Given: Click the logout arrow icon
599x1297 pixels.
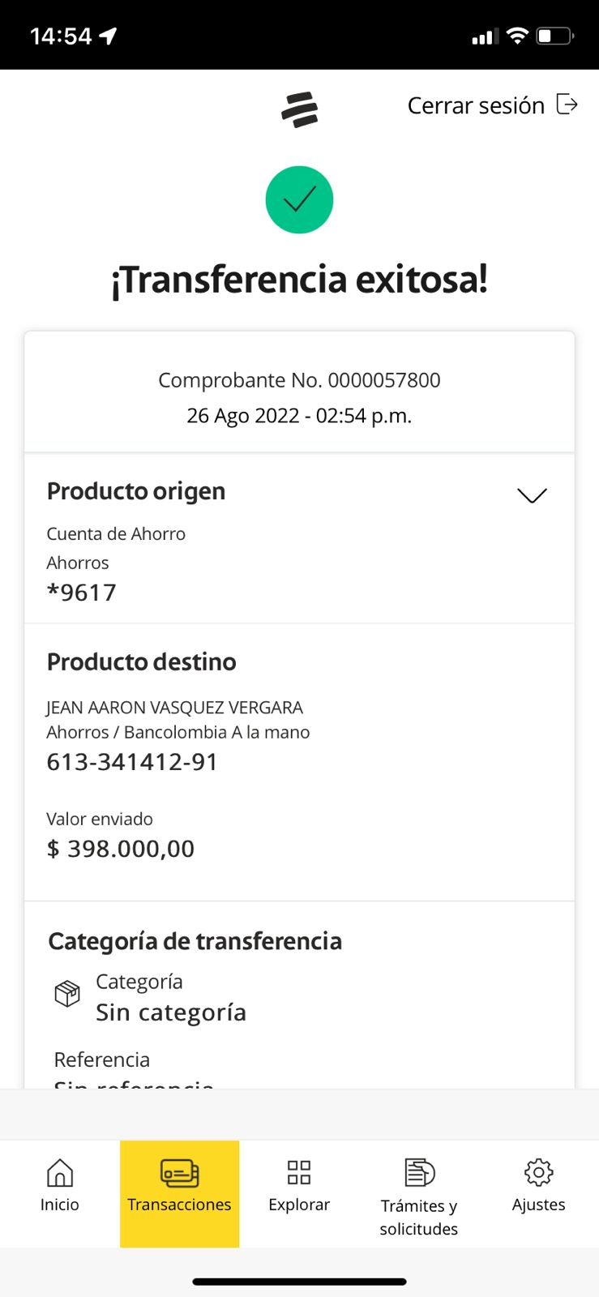Looking at the screenshot, I should pyautogui.click(x=567, y=105).
